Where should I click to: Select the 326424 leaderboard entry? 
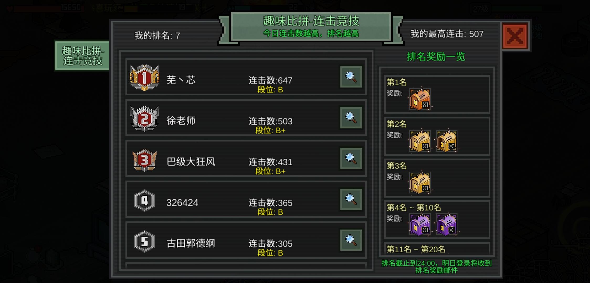[x=246, y=200]
